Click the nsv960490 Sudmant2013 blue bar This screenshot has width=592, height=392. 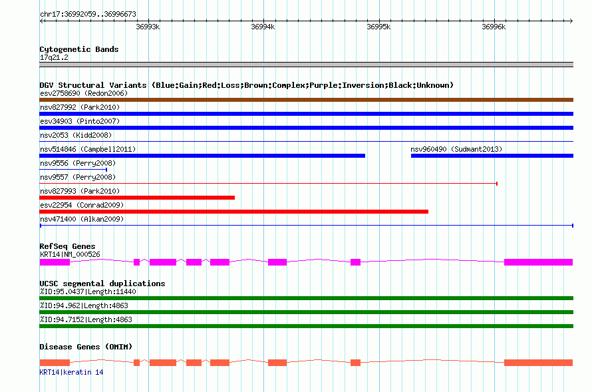coord(492,156)
